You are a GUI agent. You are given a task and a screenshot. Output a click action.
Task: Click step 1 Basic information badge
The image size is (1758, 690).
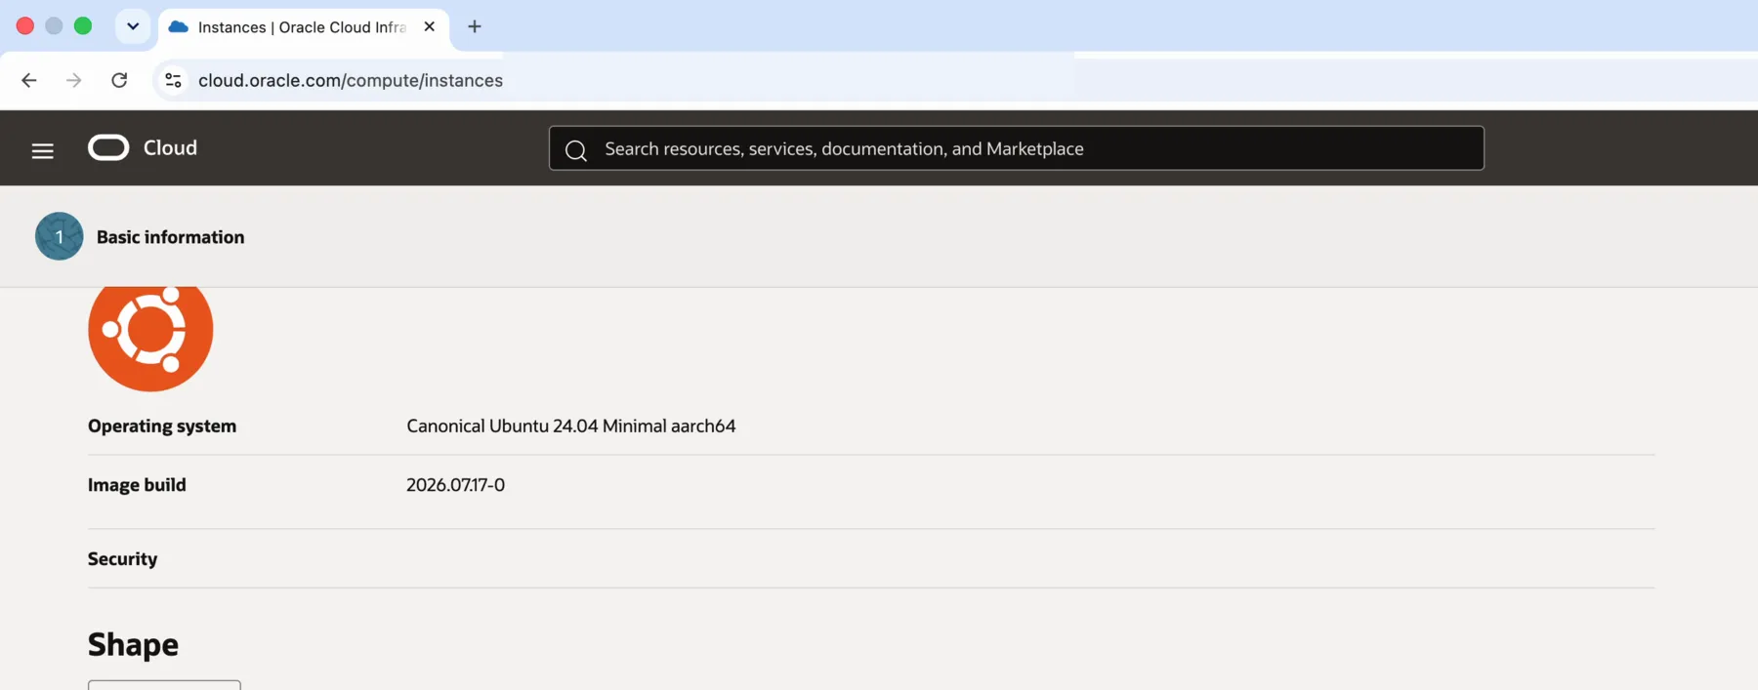(59, 236)
